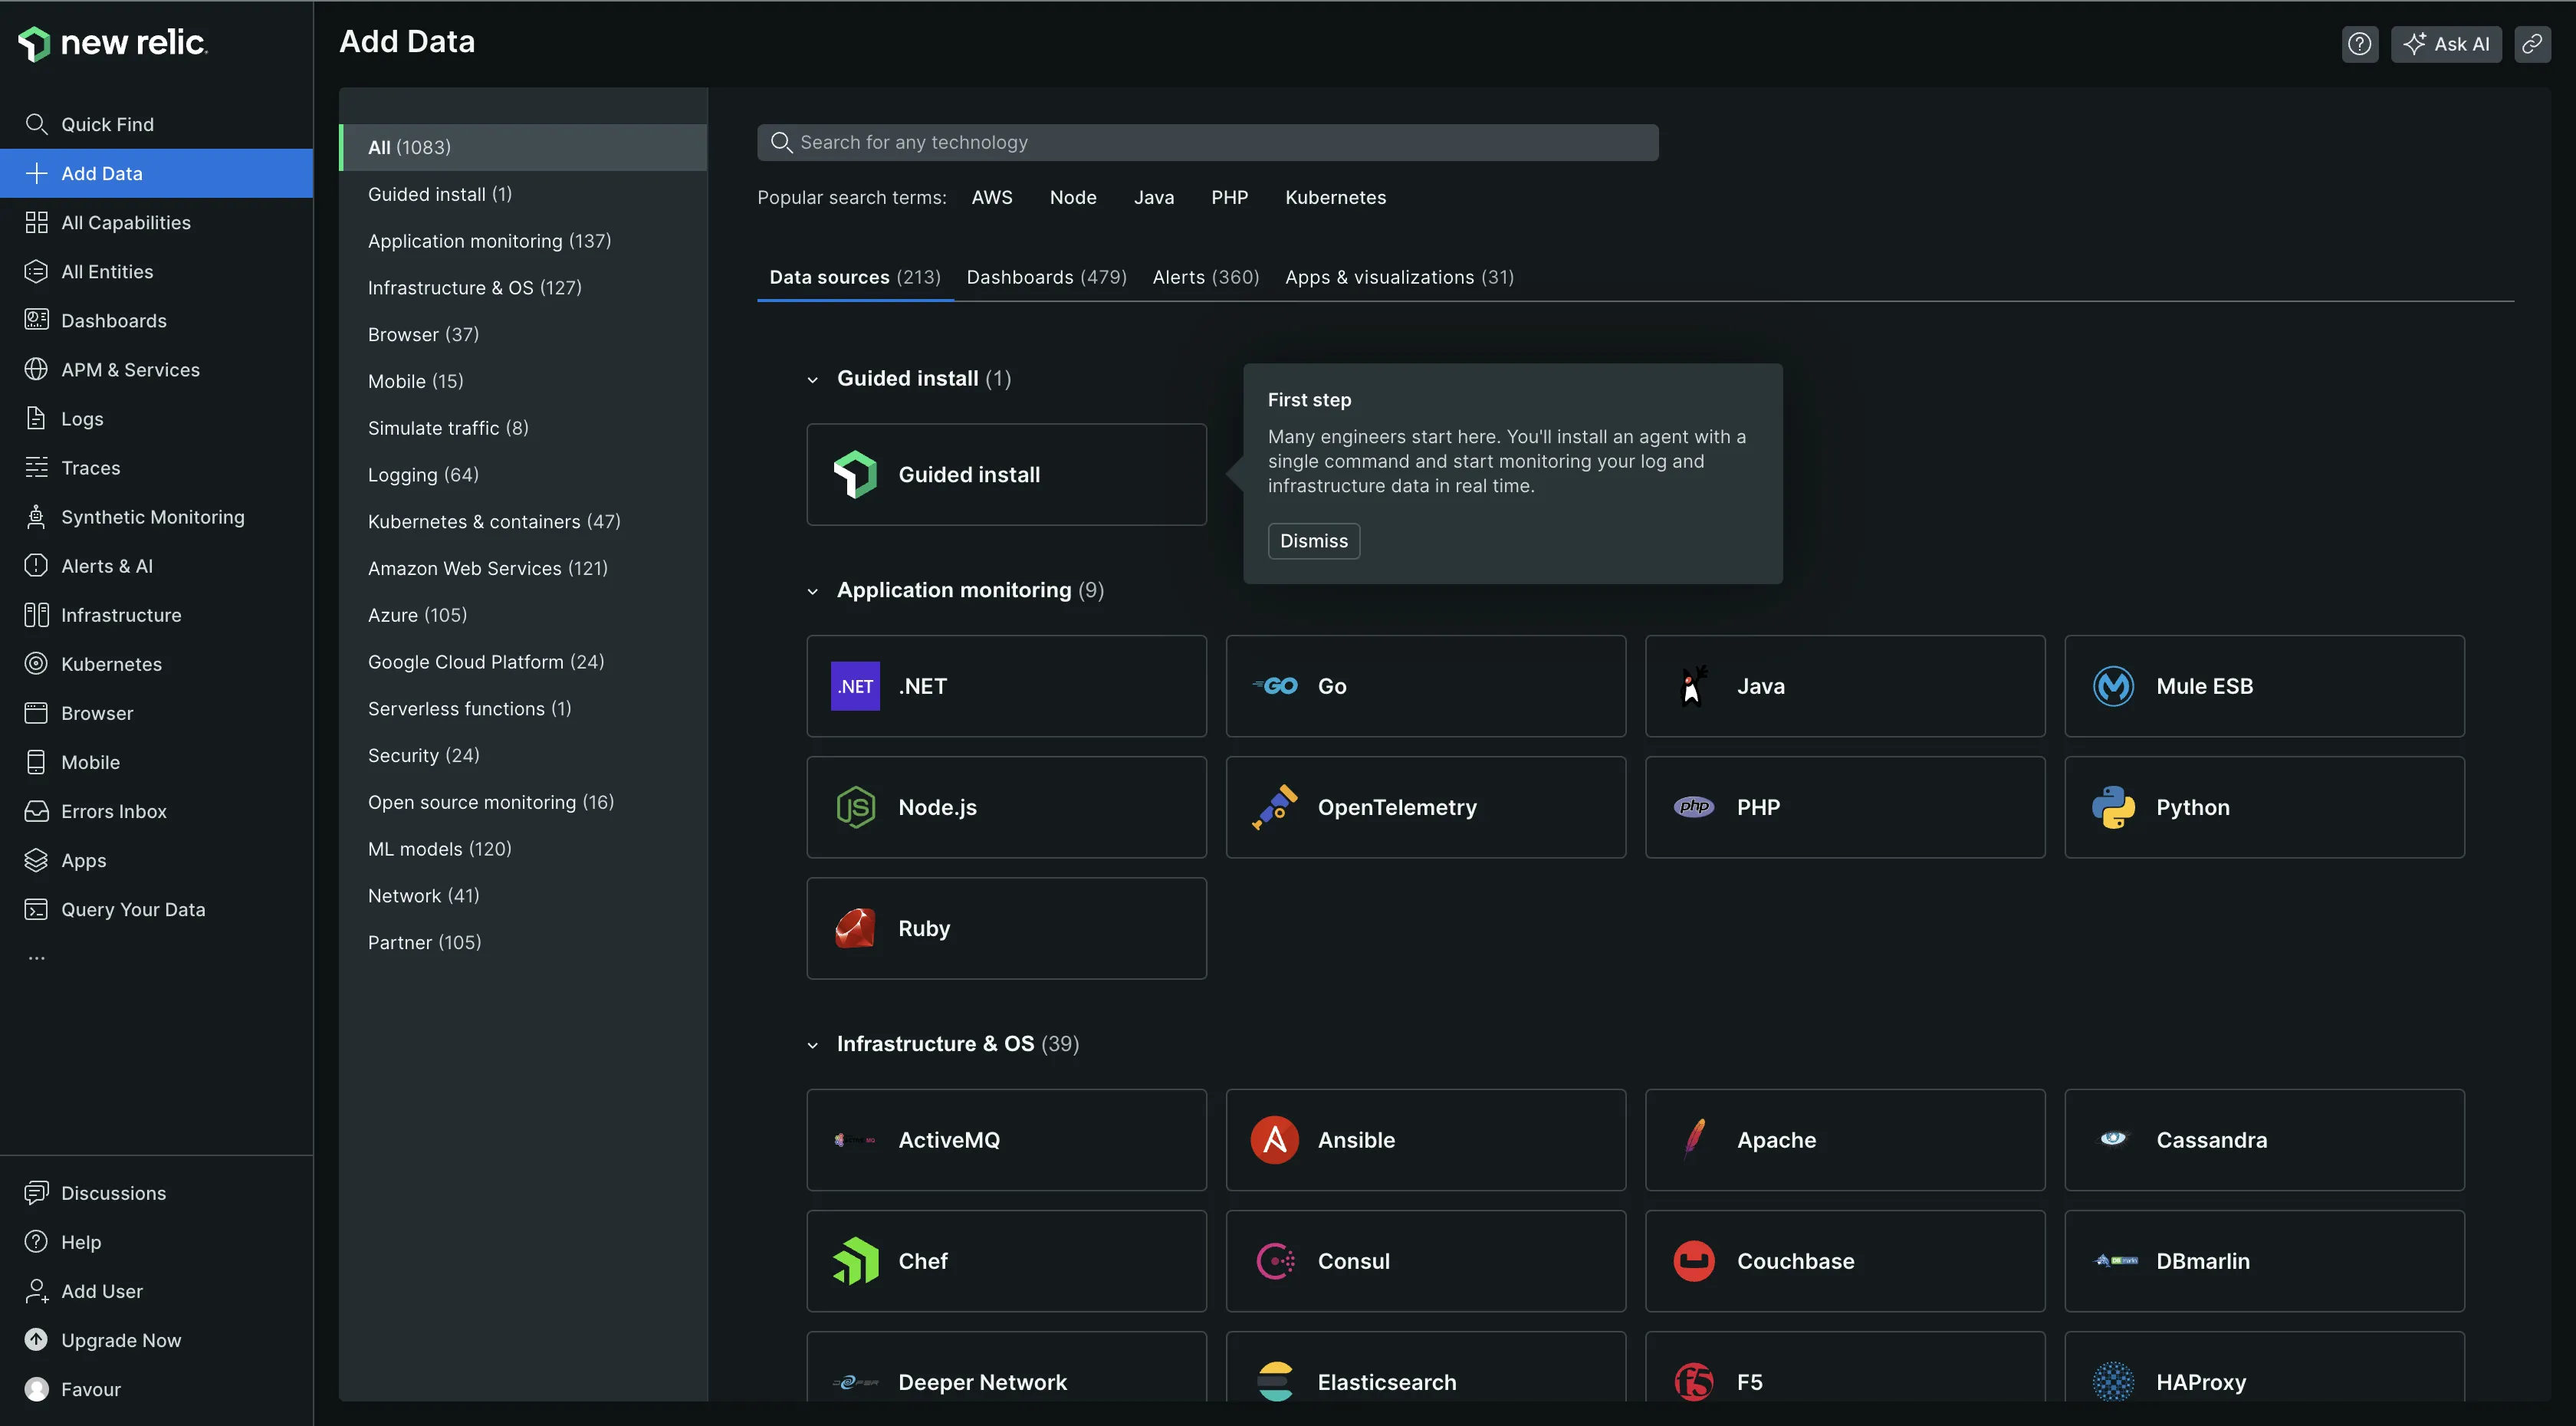The image size is (2576, 1426).
Task: Click the help question mark icon
Action: click(x=2360, y=43)
